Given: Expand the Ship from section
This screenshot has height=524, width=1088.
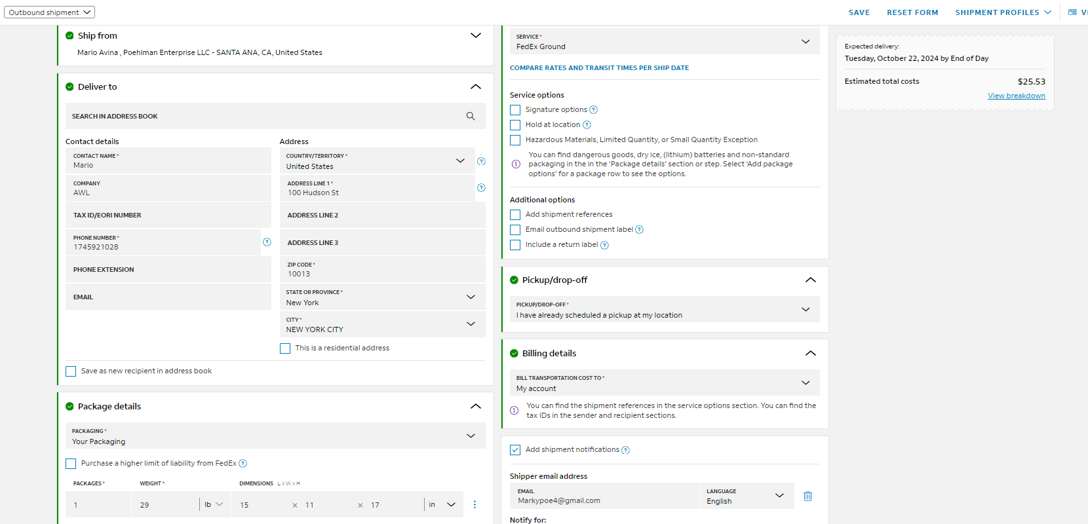Looking at the screenshot, I should pyautogui.click(x=476, y=35).
